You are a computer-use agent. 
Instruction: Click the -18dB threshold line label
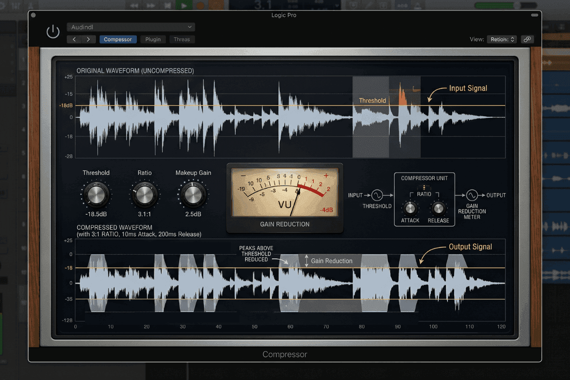pos(66,105)
